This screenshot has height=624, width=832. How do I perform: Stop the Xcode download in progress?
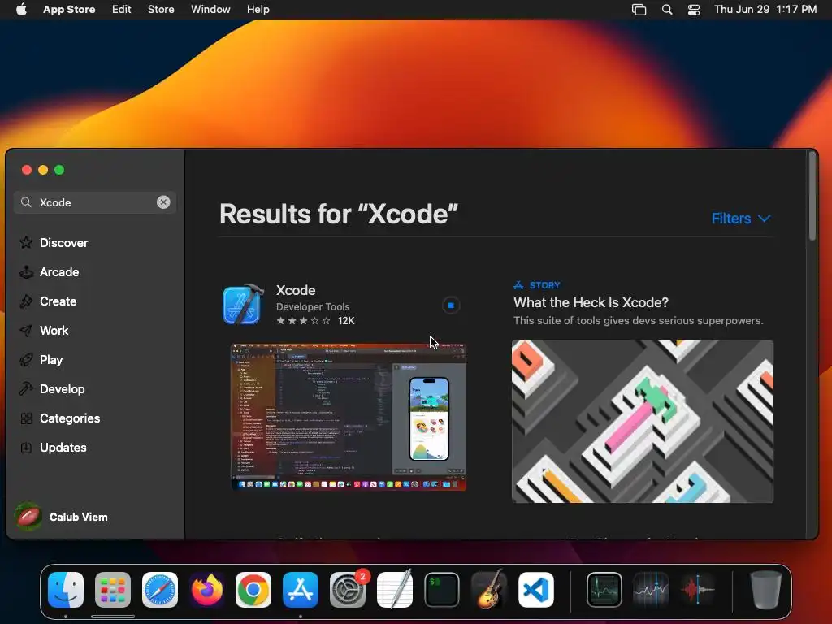450,305
